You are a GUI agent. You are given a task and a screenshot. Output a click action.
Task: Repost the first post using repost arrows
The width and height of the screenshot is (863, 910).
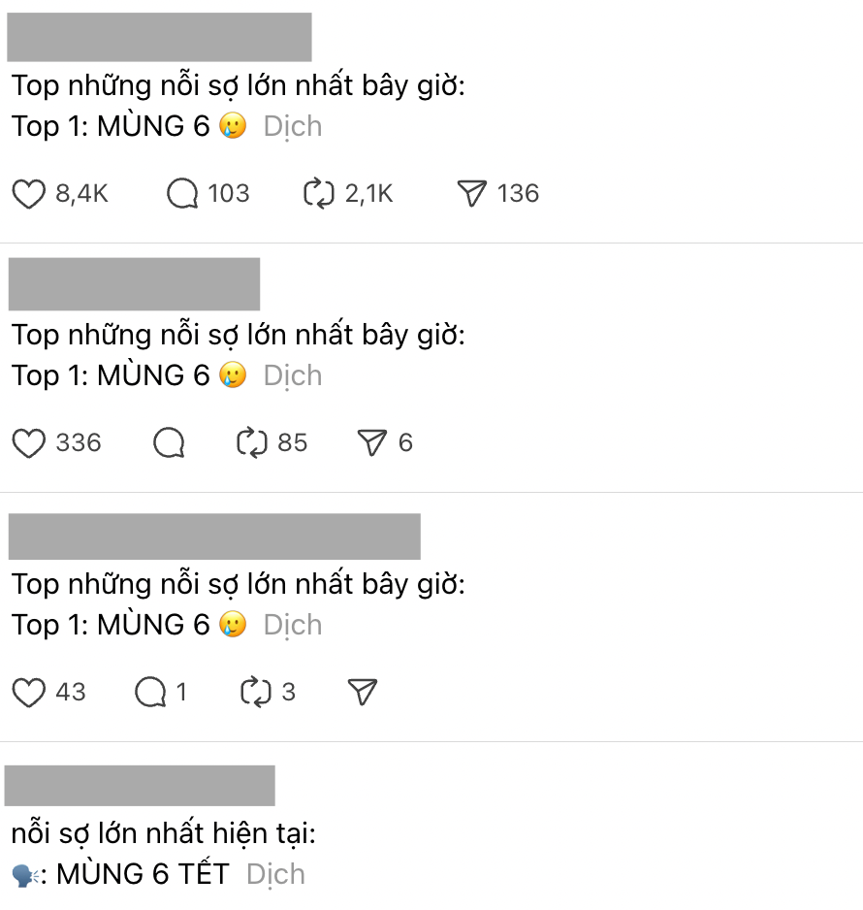click(x=321, y=194)
